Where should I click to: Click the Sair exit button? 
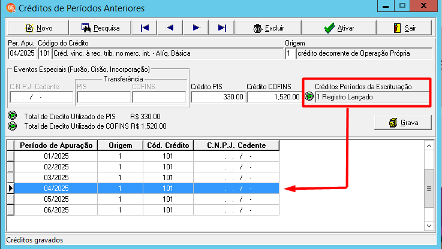[404, 28]
